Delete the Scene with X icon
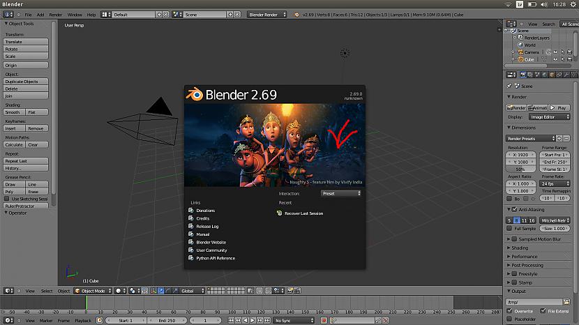Viewport: 579px width, 325px height. 237,15
